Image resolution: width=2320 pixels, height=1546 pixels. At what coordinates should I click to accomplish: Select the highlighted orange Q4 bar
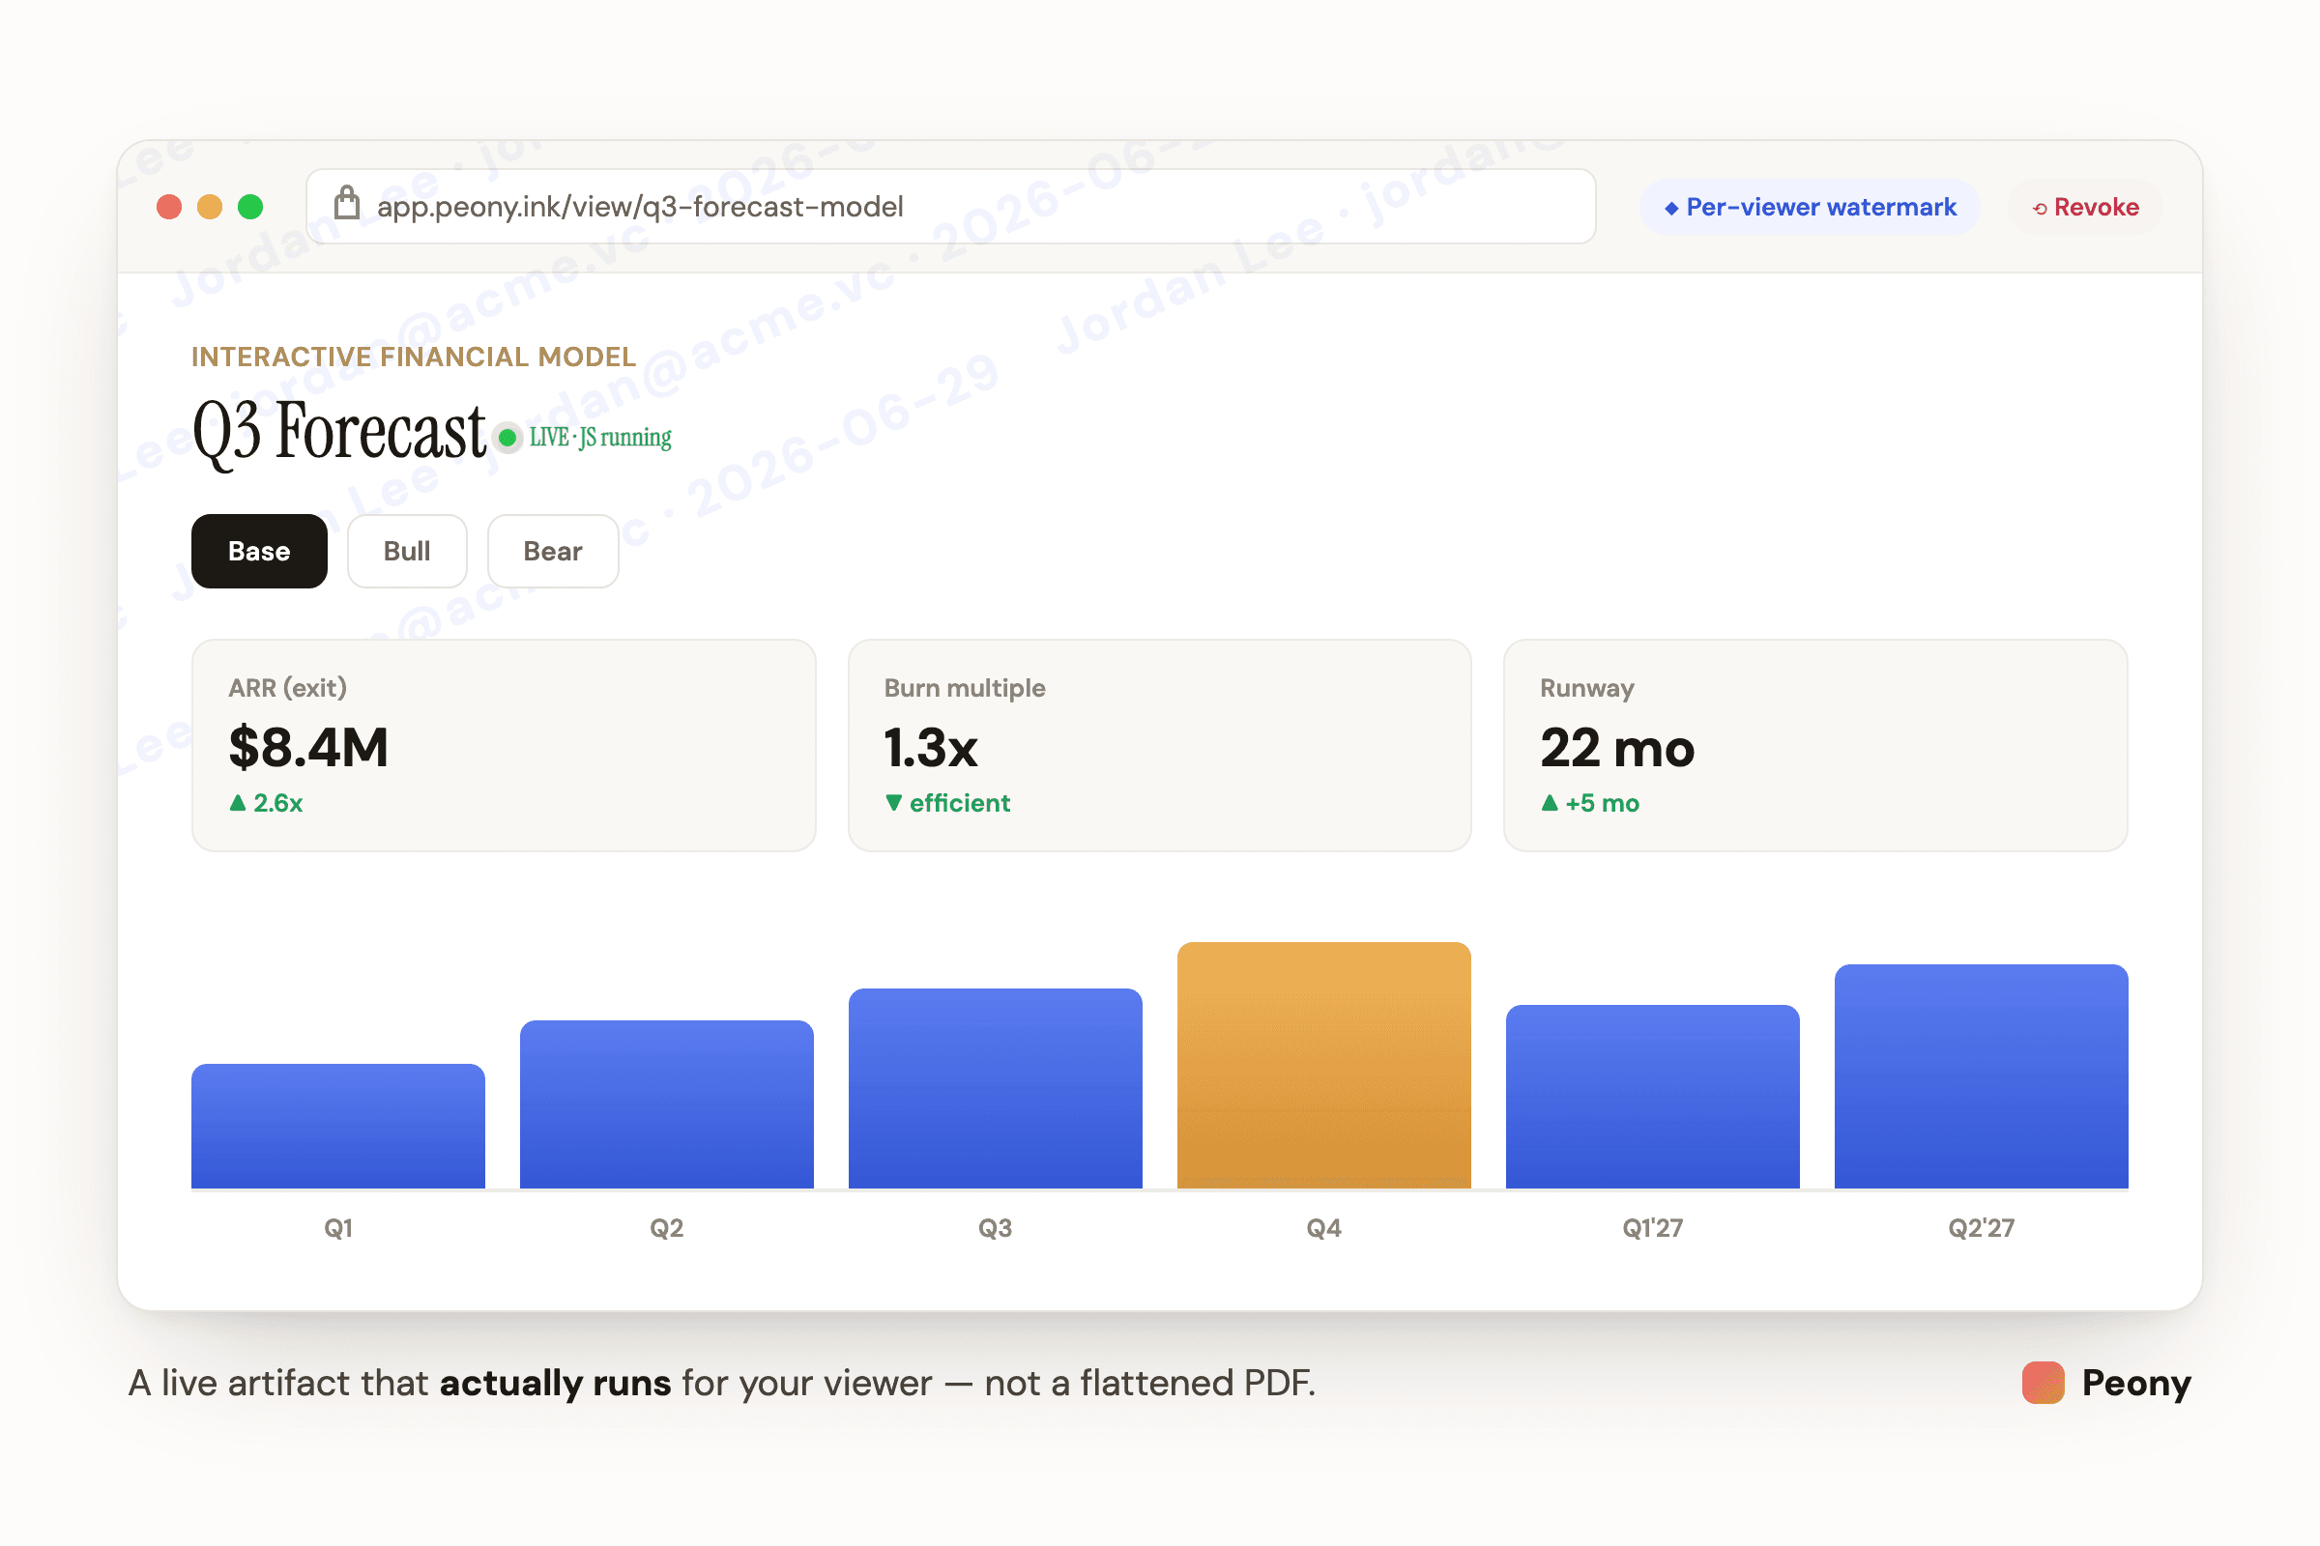1323,1065
